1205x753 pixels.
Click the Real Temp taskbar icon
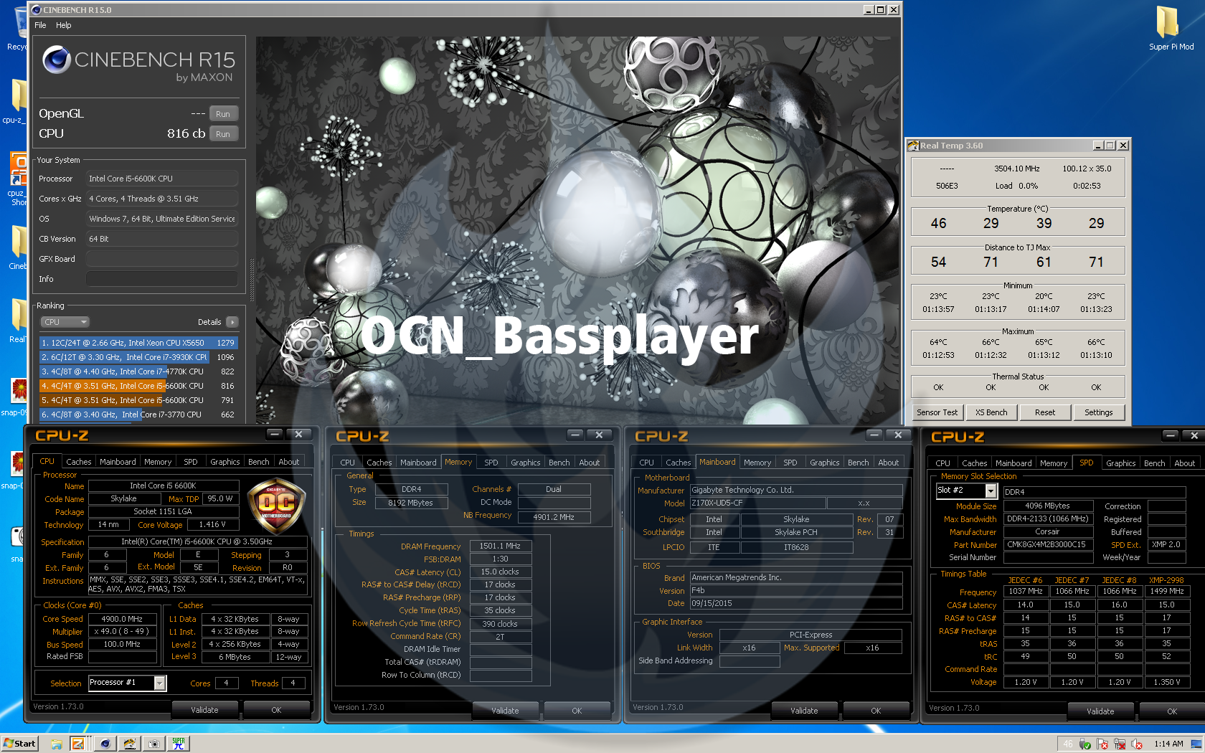pyautogui.click(x=129, y=744)
